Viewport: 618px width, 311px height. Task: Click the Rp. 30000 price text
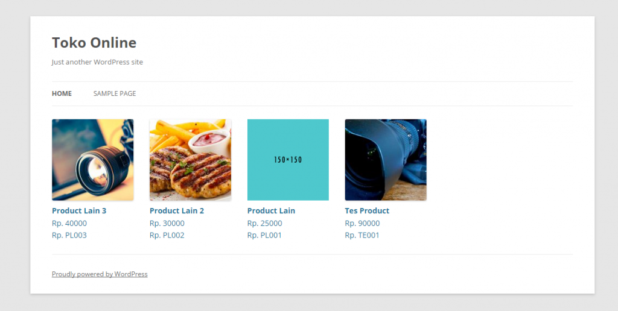coord(167,223)
